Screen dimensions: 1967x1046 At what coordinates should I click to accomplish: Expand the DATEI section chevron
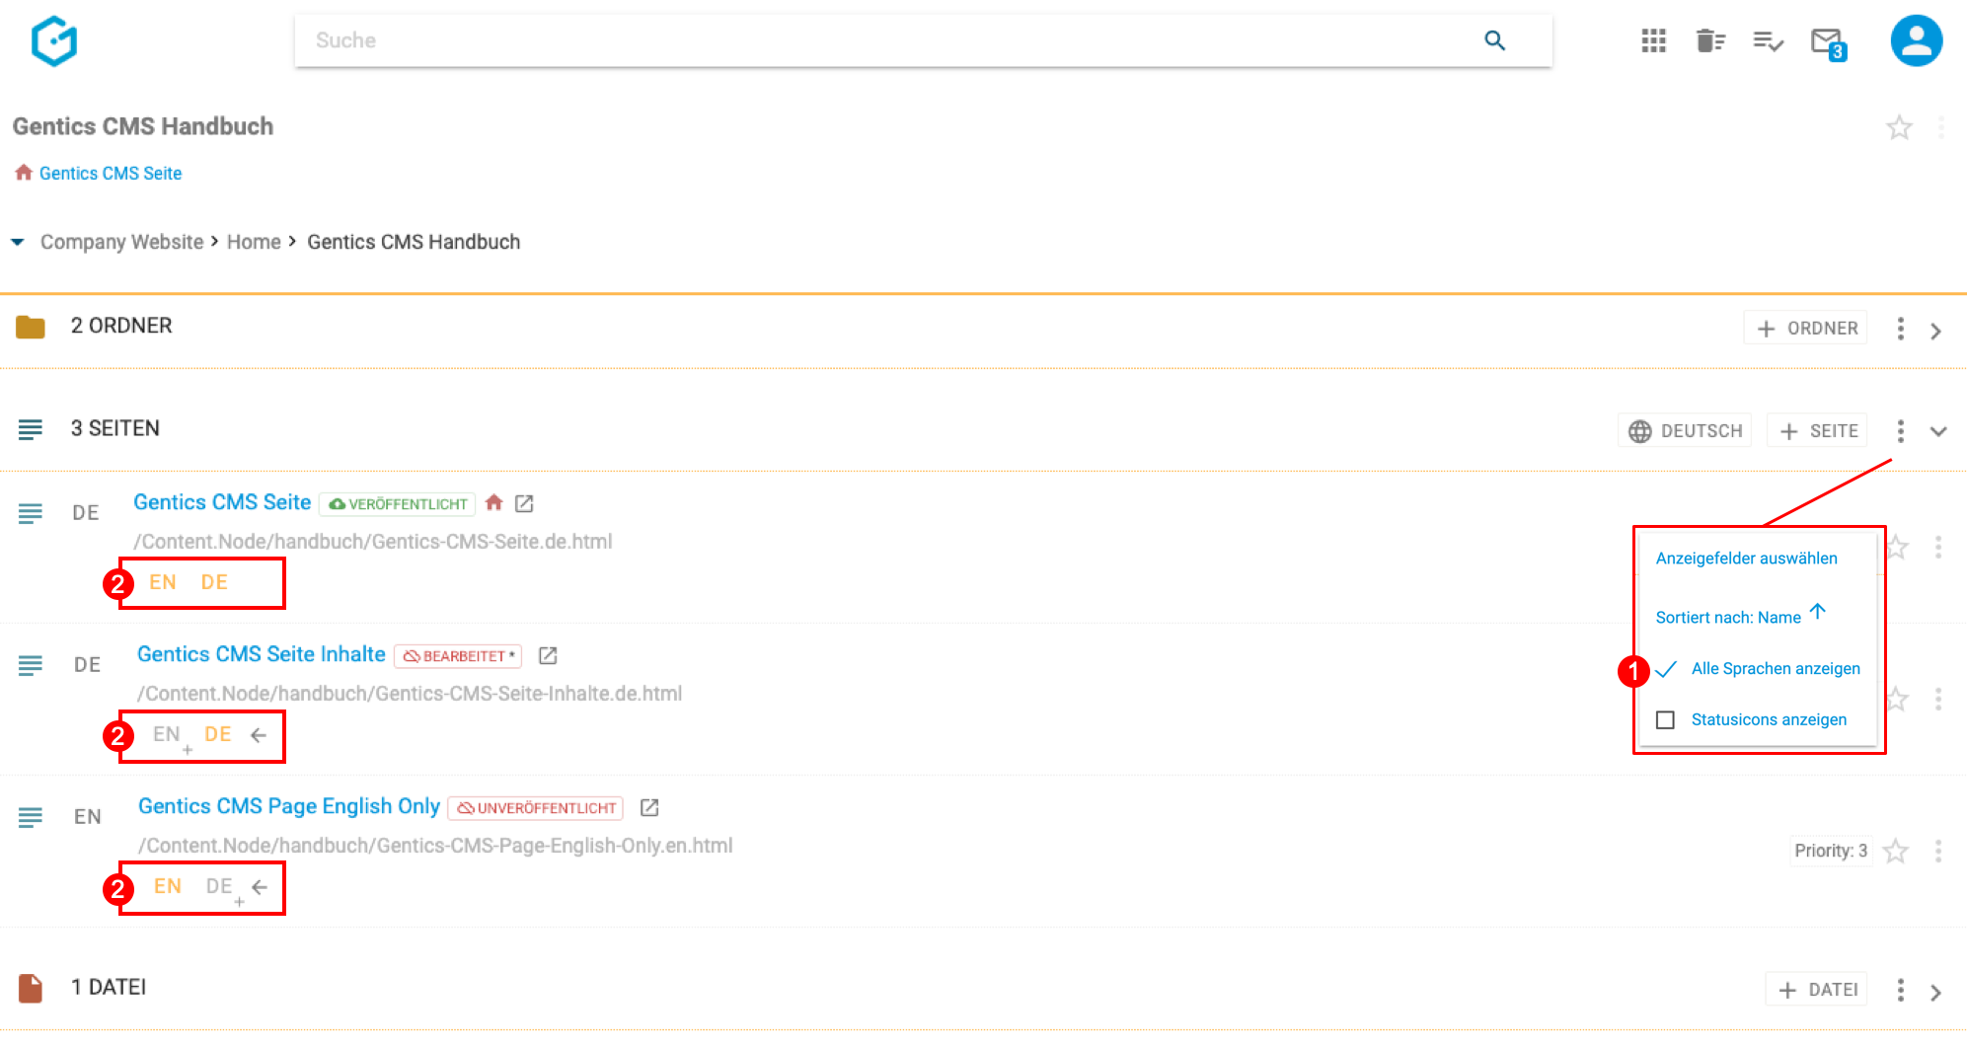[1935, 992]
